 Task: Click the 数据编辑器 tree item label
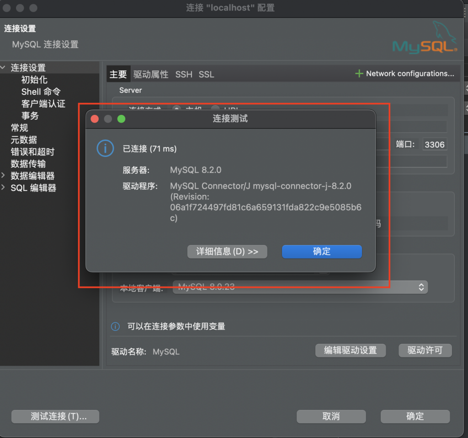(32, 175)
